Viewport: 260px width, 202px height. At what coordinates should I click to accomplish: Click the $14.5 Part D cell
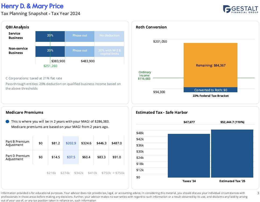[56, 157]
